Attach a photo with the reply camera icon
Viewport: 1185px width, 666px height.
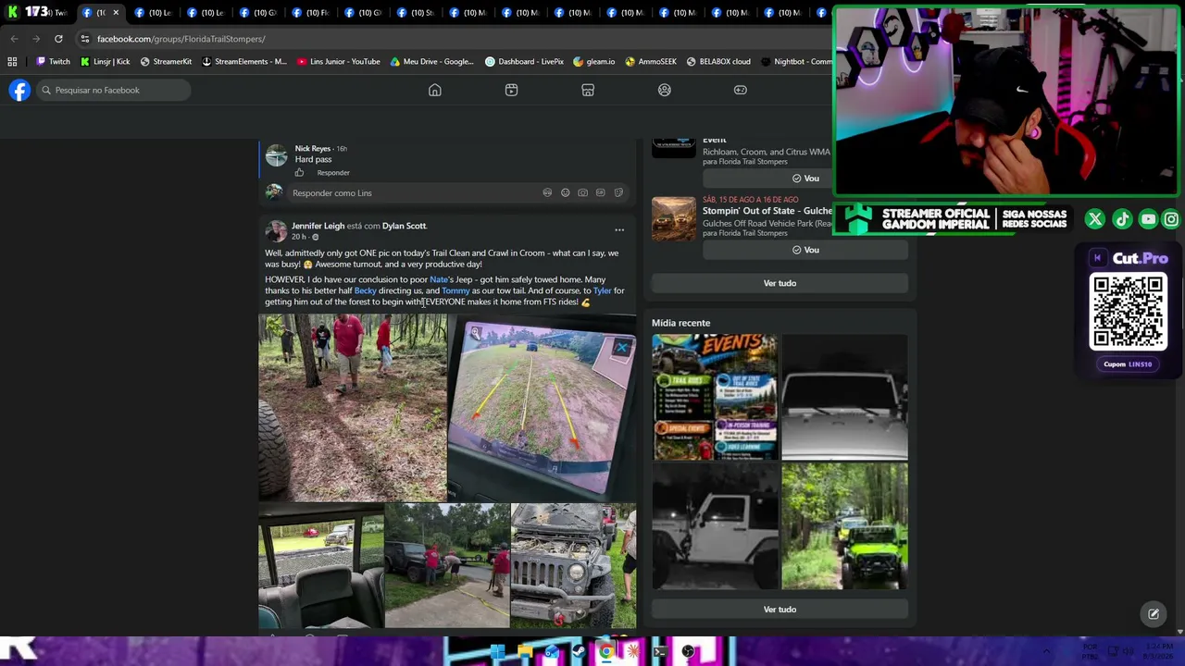(582, 193)
